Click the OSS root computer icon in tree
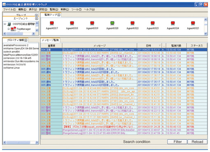Viewport: 210px width, 152px height. [x=9, y=24]
